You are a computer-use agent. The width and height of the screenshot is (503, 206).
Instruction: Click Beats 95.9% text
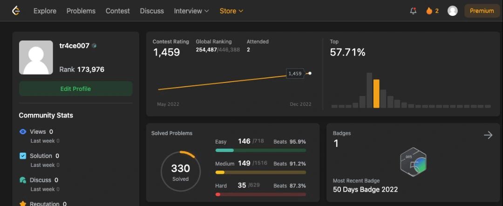[290, 142]
